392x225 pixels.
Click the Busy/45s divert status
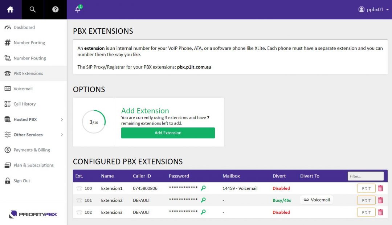pyautogui.click(x=282, y=200)
